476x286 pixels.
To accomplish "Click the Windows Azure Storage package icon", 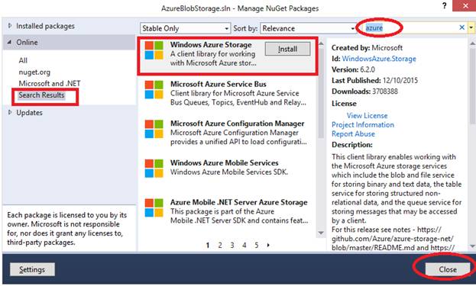I will tap(154, 50).
